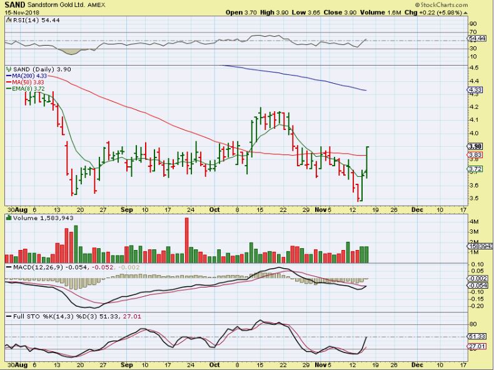Click the green EMA(8) legend line marker
494x370 pixels.
[x=9, y=89]
